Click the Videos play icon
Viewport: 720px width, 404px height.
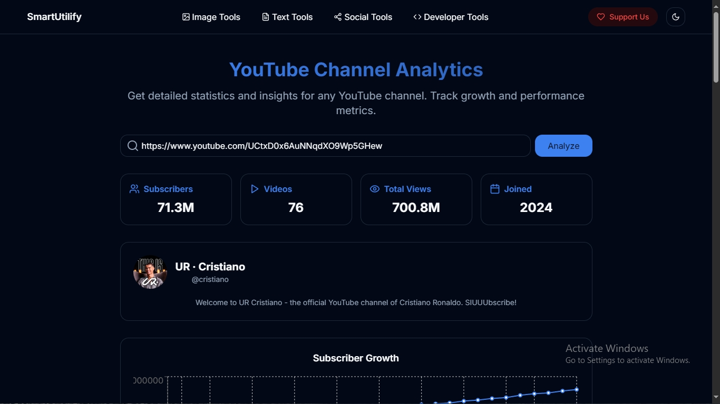coord(255,189)
